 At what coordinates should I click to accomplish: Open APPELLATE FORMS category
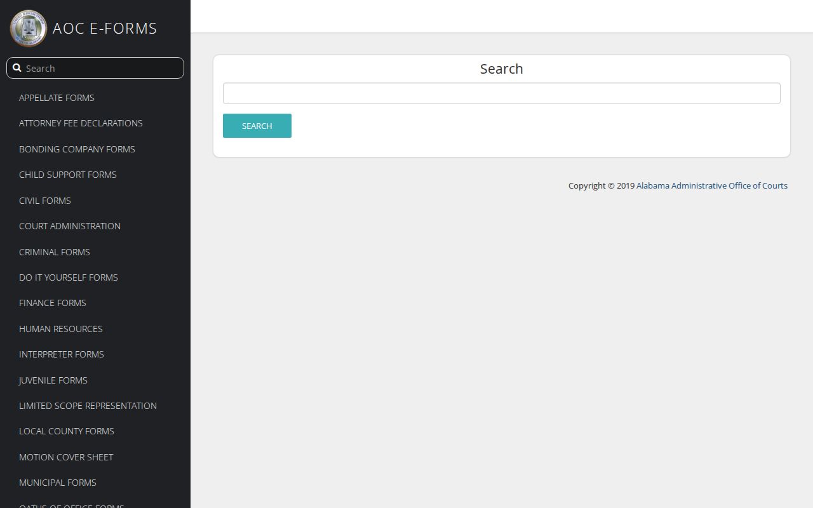coord(57,98)
